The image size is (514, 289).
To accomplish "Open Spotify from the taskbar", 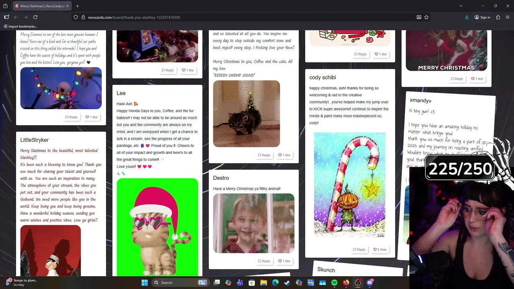I will [334, 283].
